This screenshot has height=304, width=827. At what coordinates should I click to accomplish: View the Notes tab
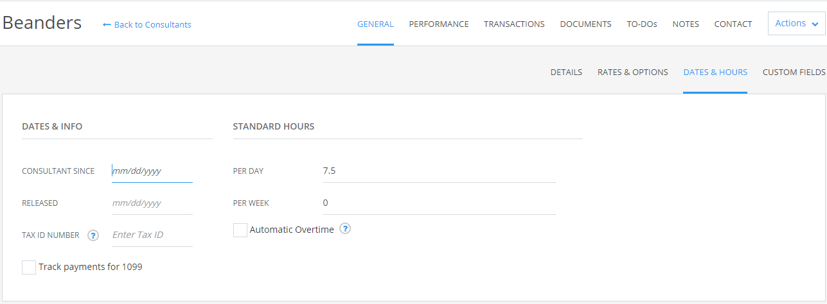coord(686,24)
